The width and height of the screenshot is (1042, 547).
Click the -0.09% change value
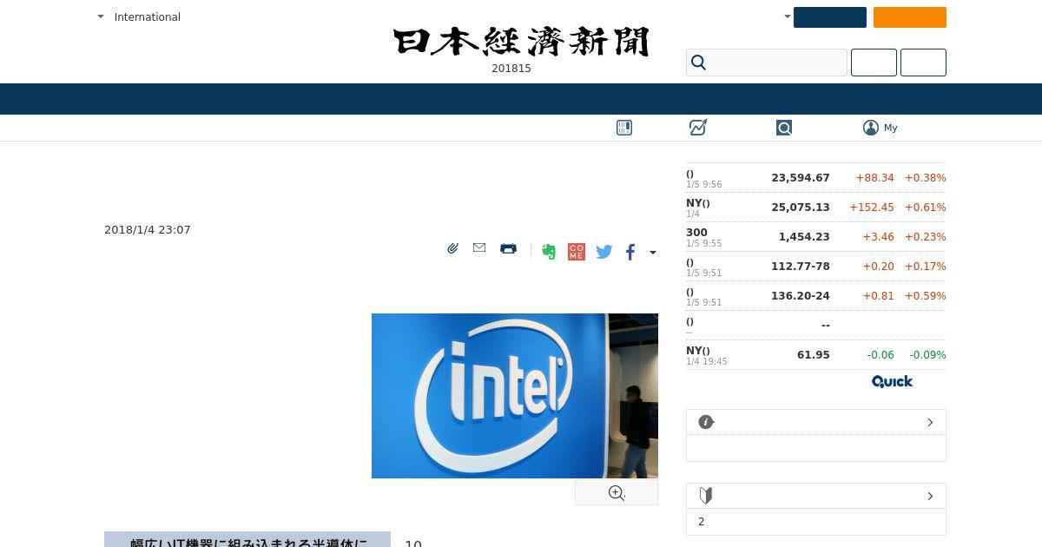[x=927, y=355]
